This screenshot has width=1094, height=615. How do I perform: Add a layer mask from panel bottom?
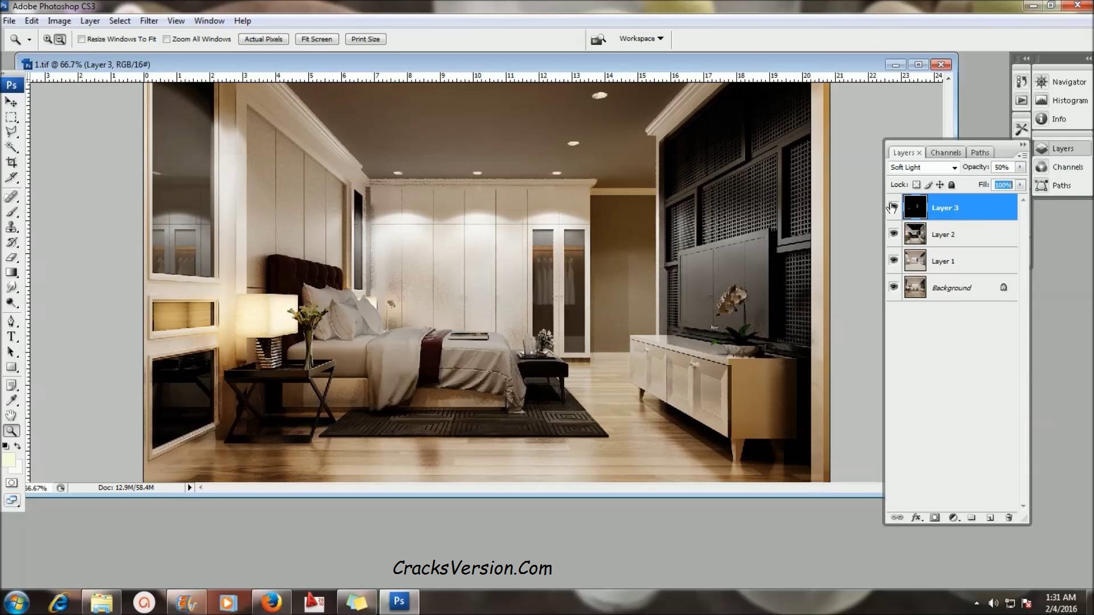tap(934, 518)
